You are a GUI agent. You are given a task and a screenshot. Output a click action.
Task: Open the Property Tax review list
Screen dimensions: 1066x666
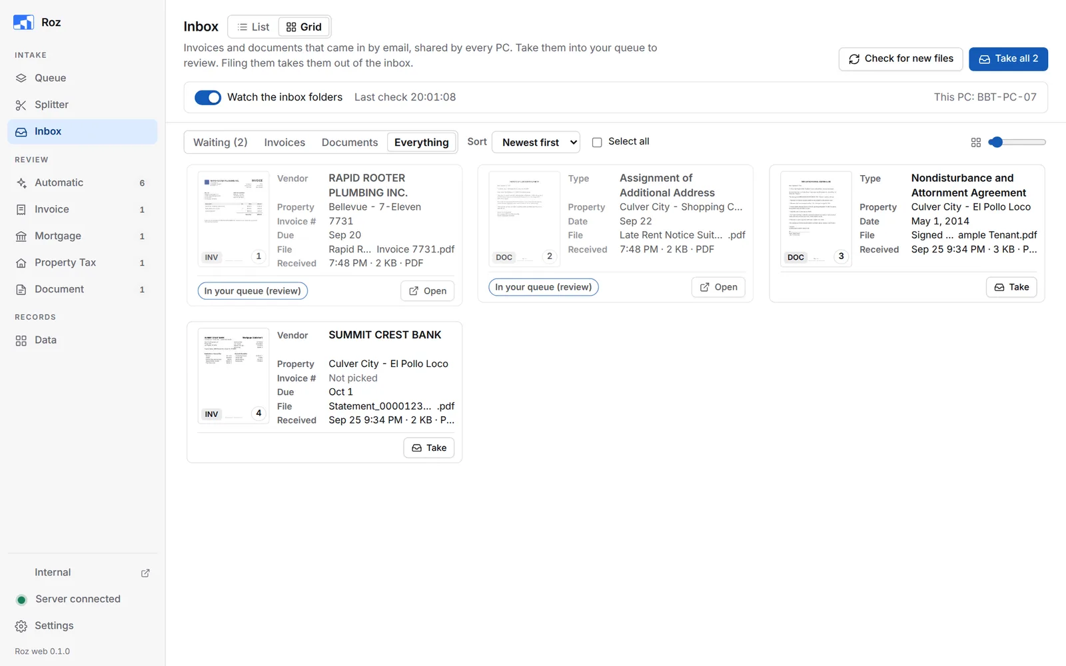(83, 262)
